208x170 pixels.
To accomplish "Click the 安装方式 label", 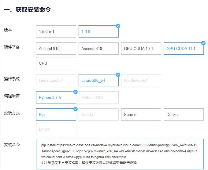I will coord(12,113).
